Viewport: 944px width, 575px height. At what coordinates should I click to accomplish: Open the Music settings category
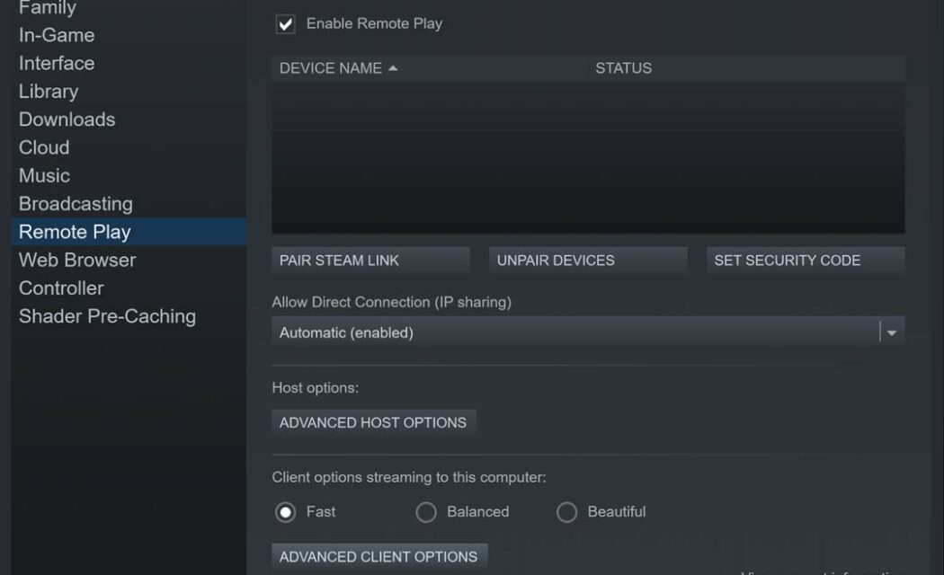(x=129, y=175)
